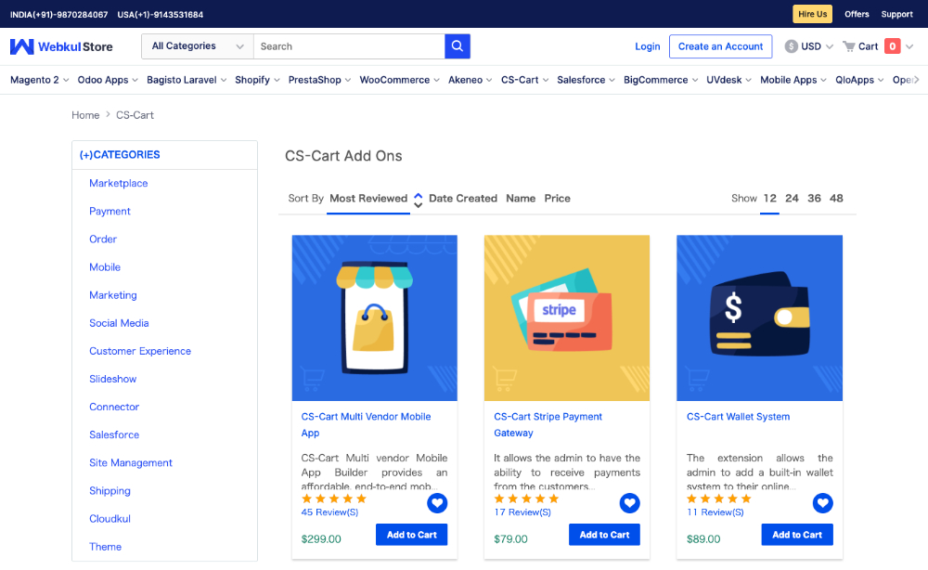Screen dimensions: 928x570
Task: Show 48 items per page
Action: click(836, 199)
